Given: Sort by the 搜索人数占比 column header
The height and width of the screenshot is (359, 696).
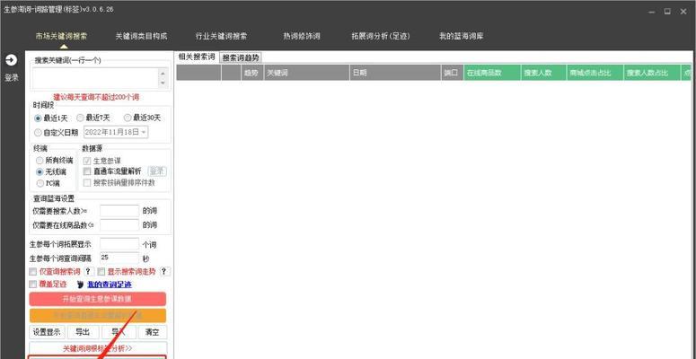Looking at the screenshot, I should (652, 73).
